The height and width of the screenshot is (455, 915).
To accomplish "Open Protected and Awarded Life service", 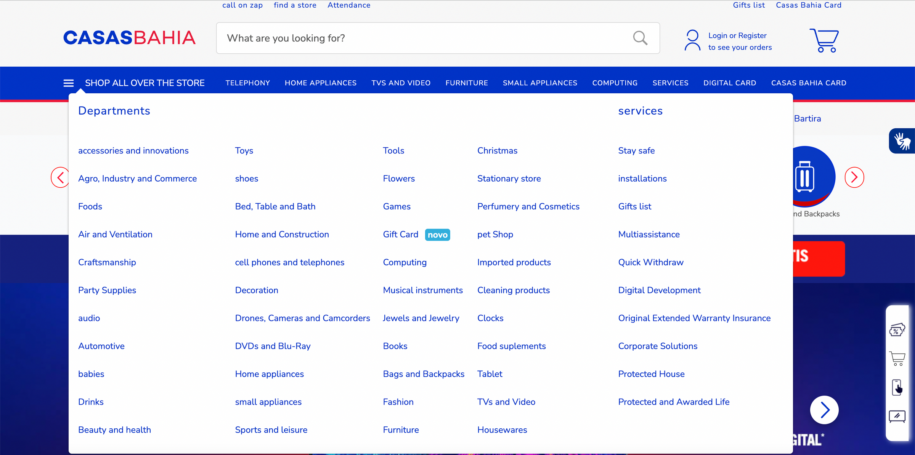I will [674, 402].
